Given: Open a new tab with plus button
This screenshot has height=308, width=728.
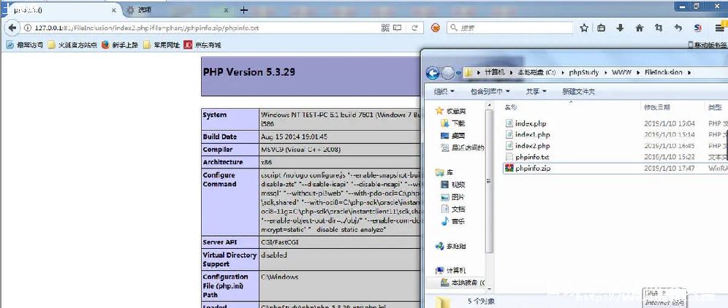Looking at the screenshot, I should (x=243, y=10).
